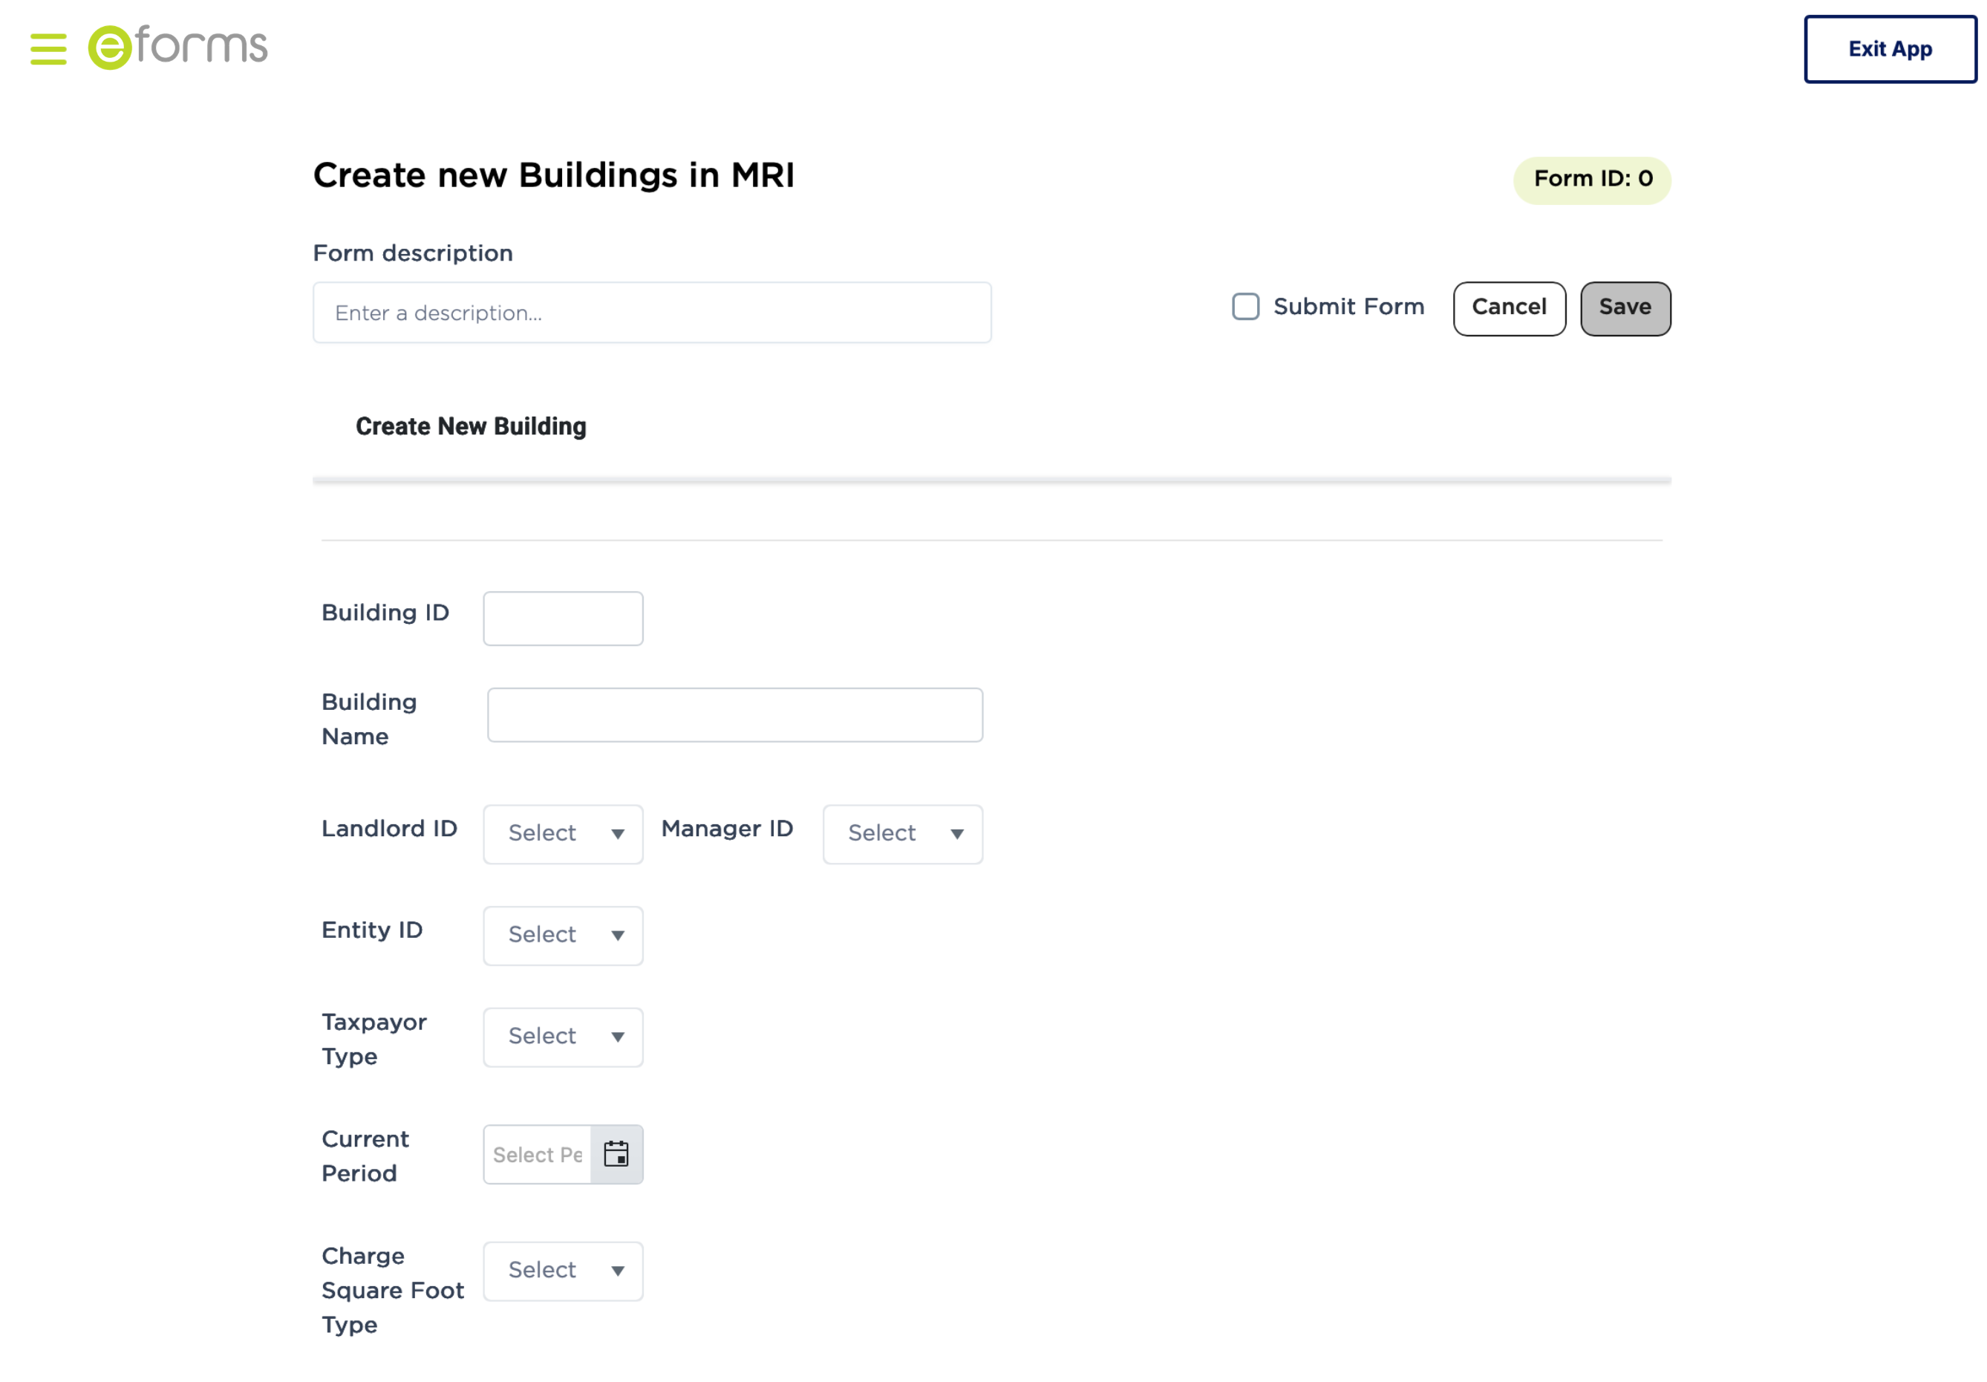This screenshot has width=1987, height=1382.
Task: Expand the Entity ID Select dropdown
Action: (563, 936)
